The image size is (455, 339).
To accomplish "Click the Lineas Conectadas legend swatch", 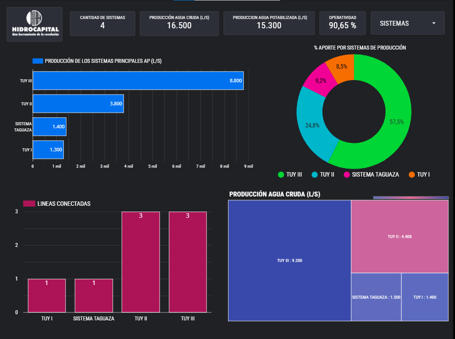I will tap(29, 204).
